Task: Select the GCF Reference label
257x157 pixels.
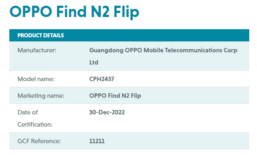Action: coord(39,141)
